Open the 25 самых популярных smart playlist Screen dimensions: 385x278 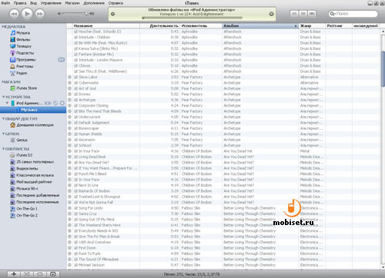32,162
